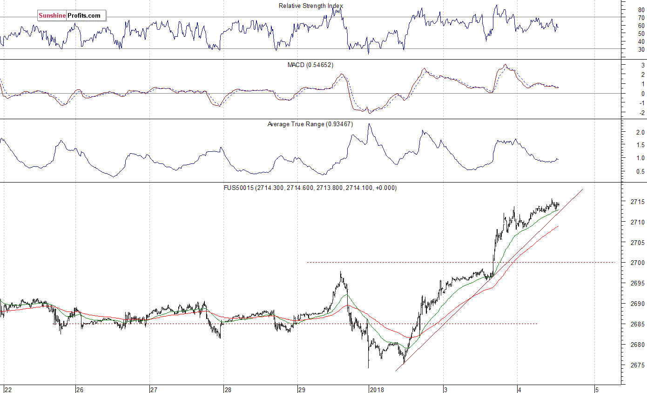Click the 2700 price axis label
The width and height of the screenshot is (647, 393).
(x=638, y=263)
